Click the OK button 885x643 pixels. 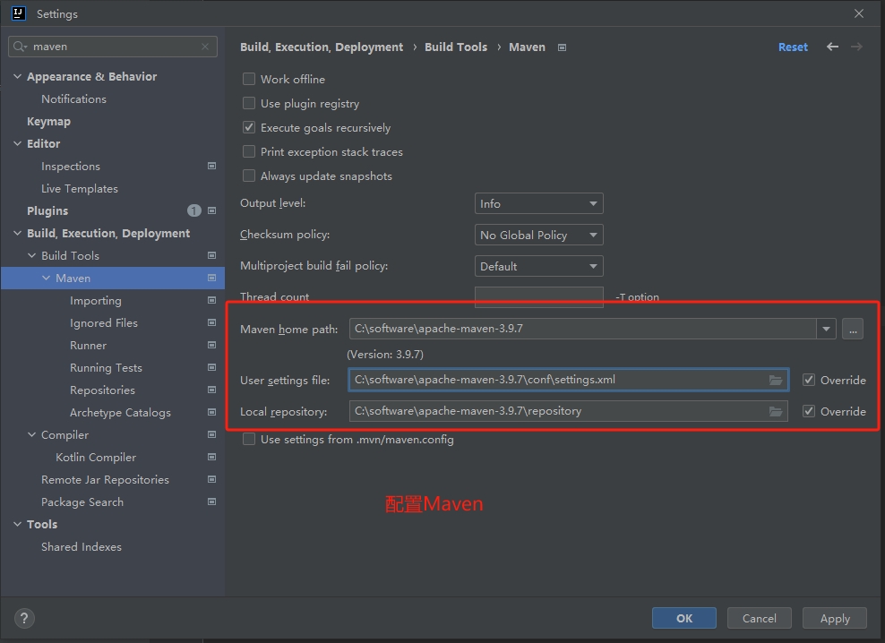click(x=684, y=618)
